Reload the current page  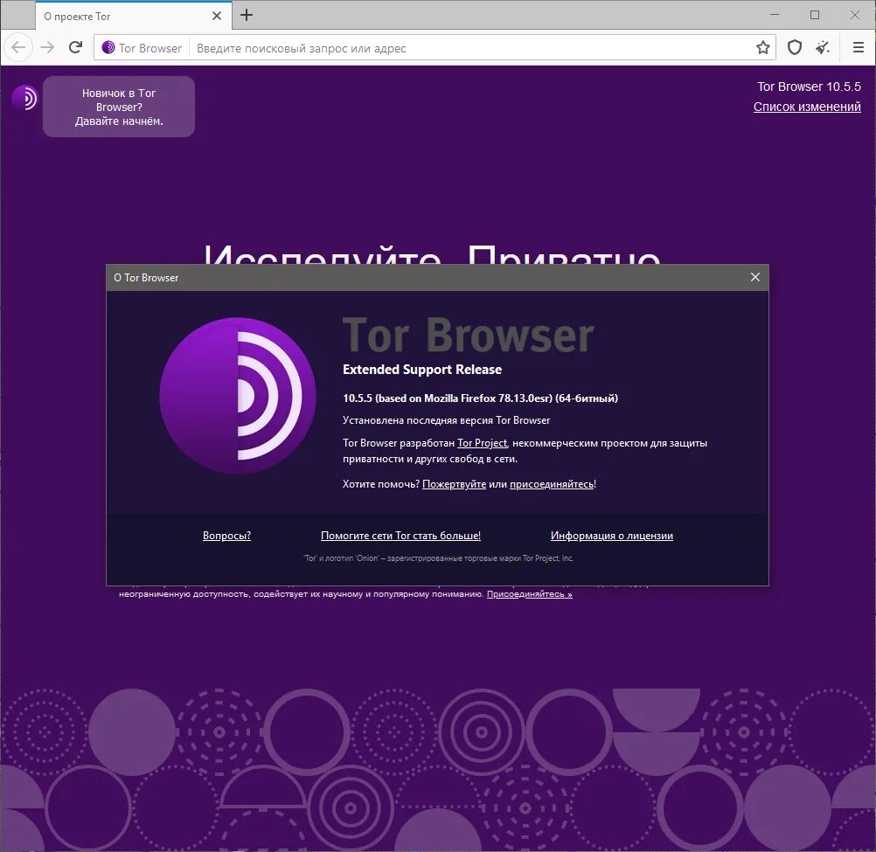[75, 47]
